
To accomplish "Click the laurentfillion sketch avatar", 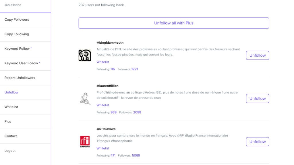I will pos(85,98).
